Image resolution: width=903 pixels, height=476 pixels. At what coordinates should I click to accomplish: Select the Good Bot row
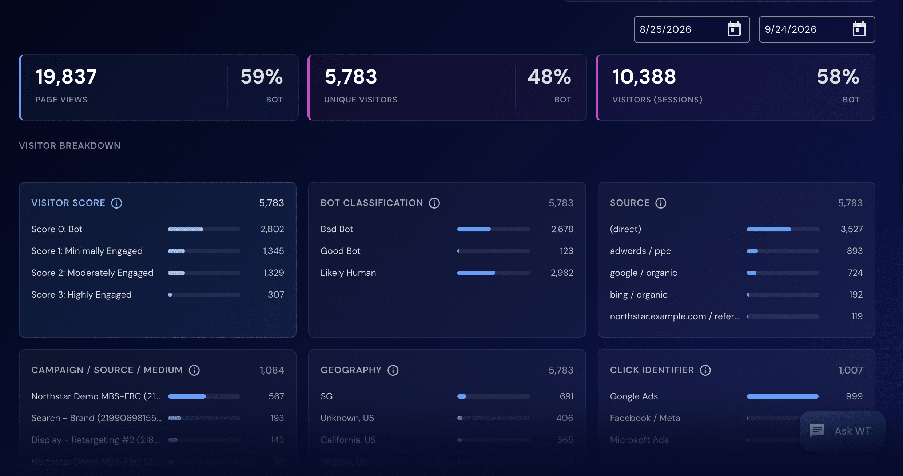coord(447,251)
